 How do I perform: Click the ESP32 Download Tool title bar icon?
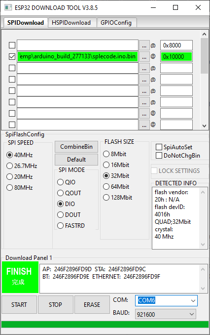[x=8, y=7]
